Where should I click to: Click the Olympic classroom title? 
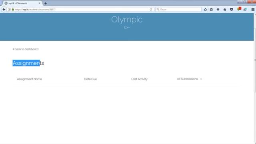click(x=127, y=20)
